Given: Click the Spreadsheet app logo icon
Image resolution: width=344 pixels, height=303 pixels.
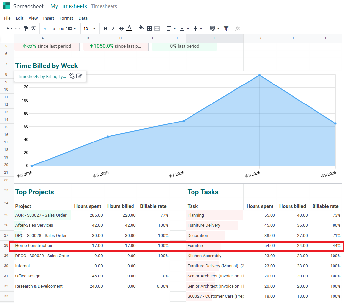Looking at the screenshot, I should 7,6.
